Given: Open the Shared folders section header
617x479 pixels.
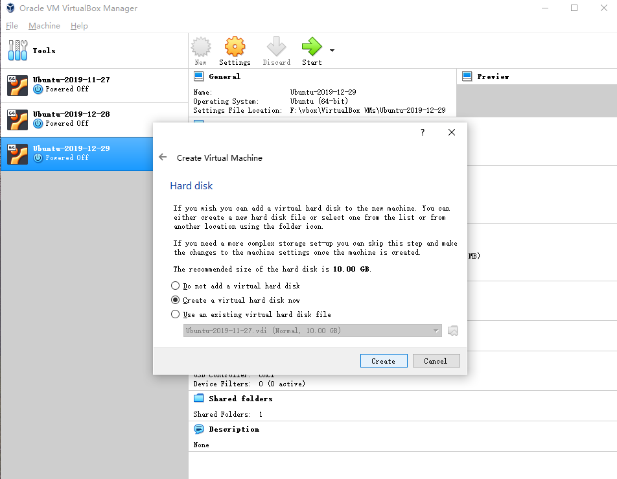Looking at the screenshot, I should [x=240, y=399].
